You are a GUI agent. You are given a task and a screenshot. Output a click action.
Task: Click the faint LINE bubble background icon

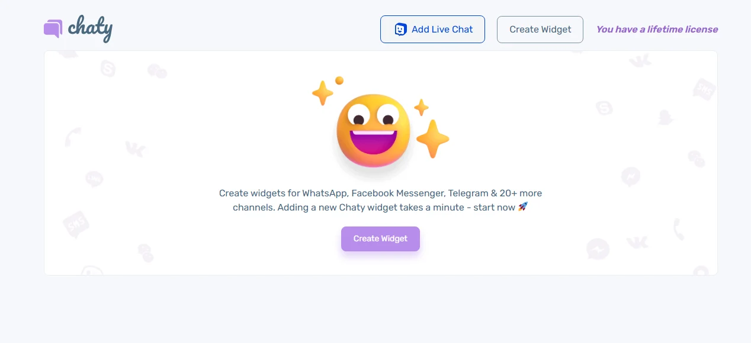(x=94, y=178)
